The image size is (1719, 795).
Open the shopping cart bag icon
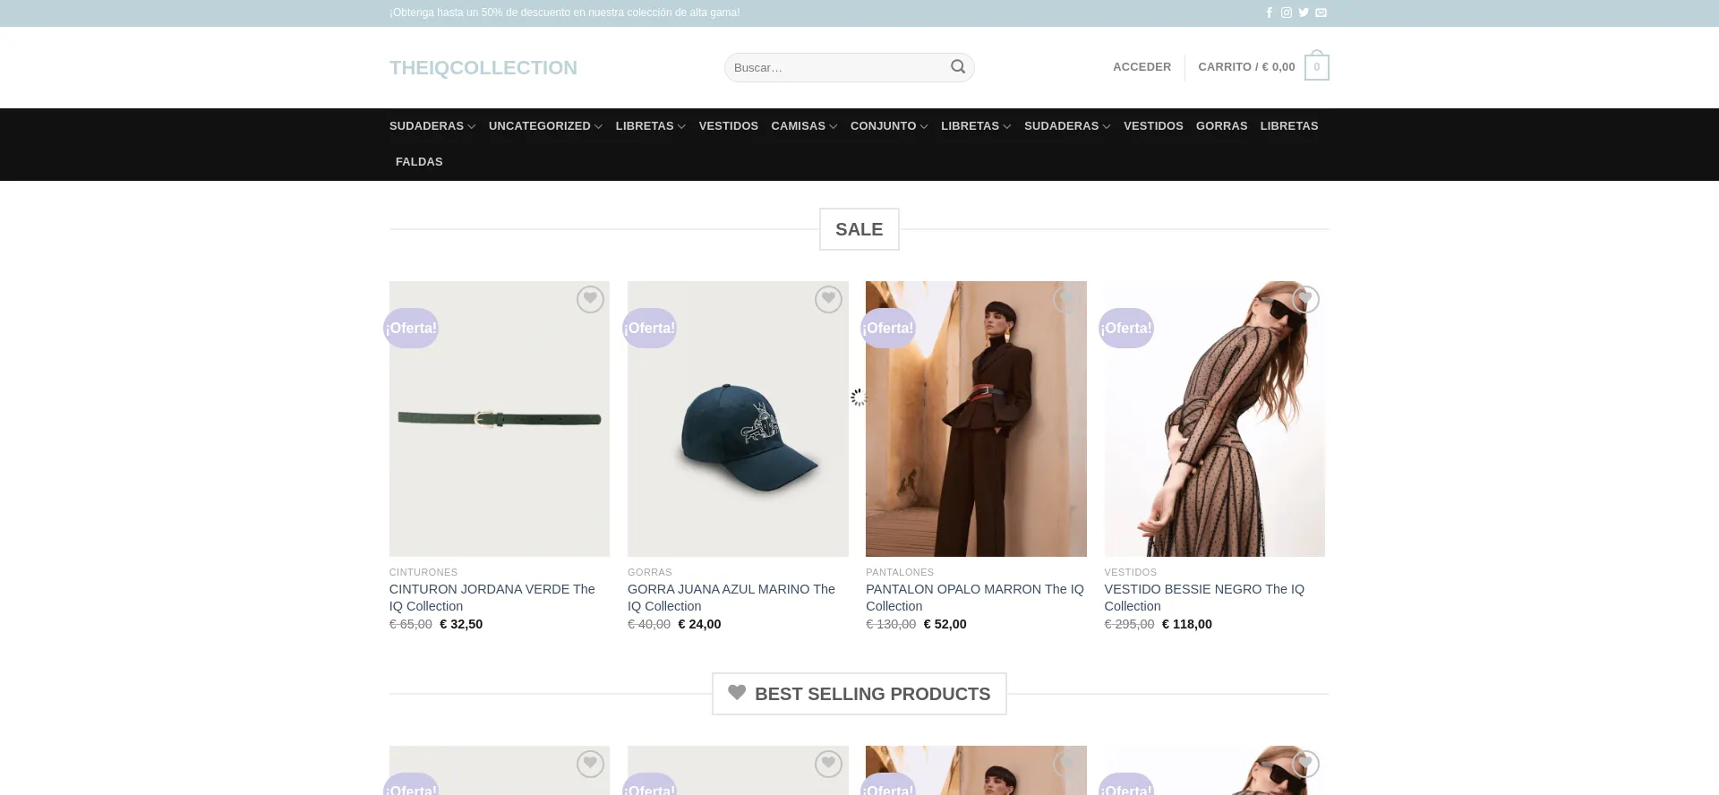tap(1316, 67)
